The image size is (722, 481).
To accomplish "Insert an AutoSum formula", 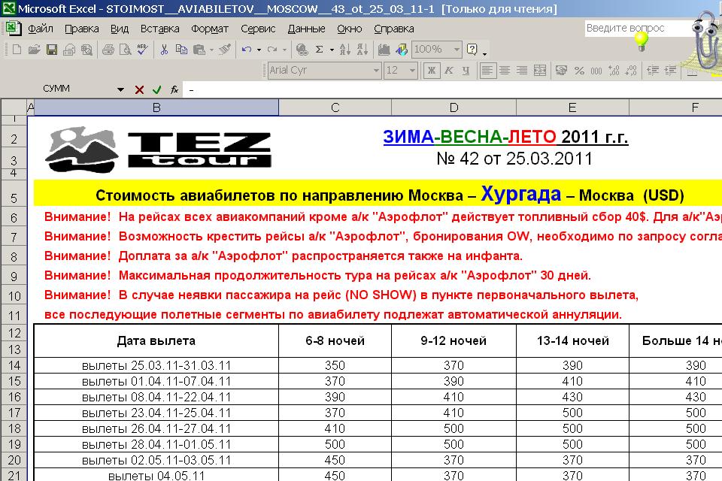I will coord(320,50).
